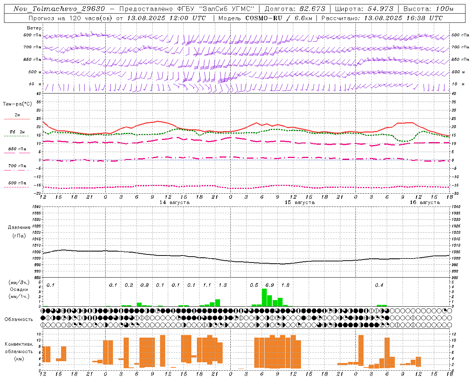471x377 pixels.
Task: Click the 0.5 three-hour precipitation value
Action: click(254, 285)
